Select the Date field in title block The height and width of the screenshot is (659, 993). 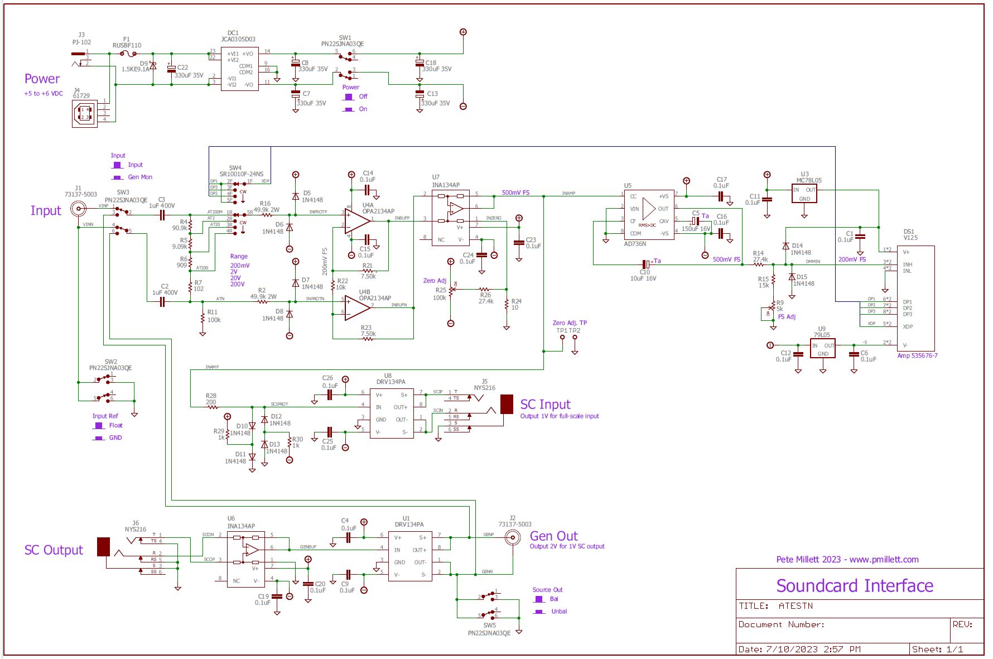pyautogui.click(x=799, y=649)
